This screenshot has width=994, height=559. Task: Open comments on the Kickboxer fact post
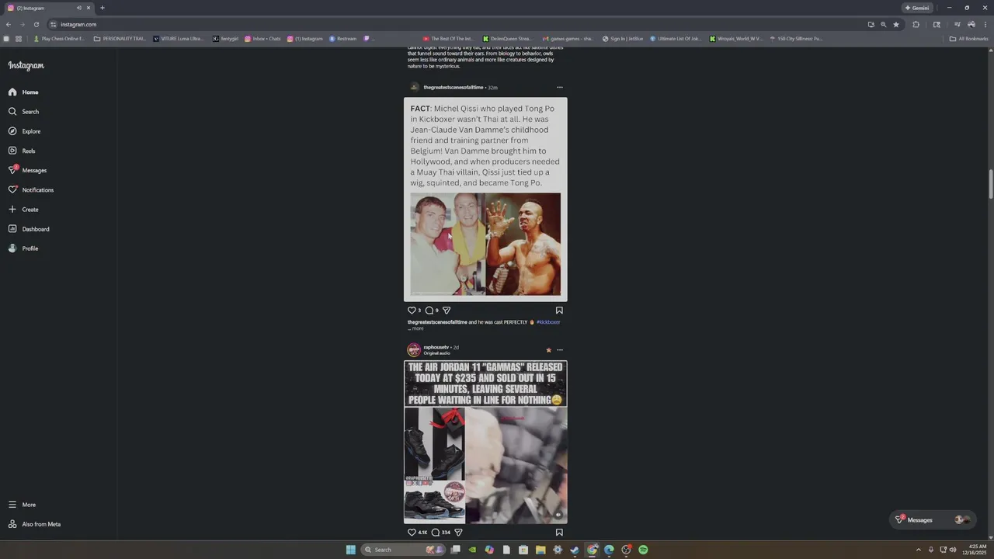click(429, 311)
